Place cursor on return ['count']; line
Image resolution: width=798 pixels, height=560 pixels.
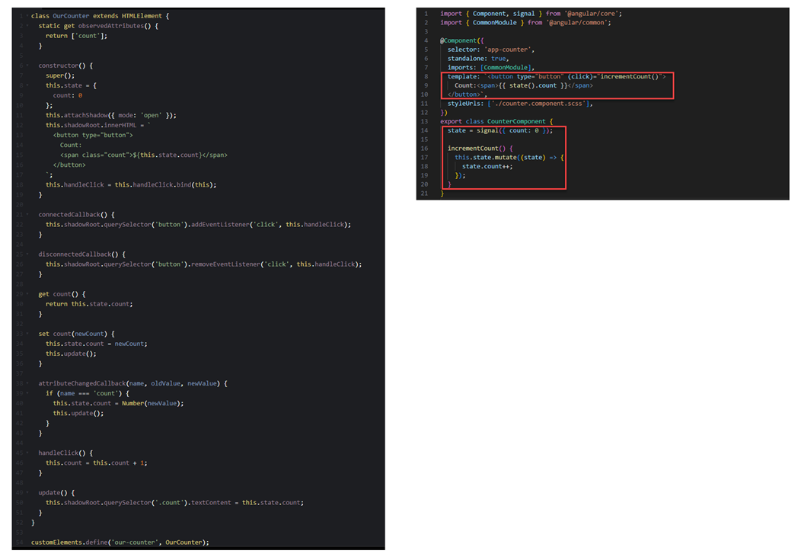tap(76, 36)
